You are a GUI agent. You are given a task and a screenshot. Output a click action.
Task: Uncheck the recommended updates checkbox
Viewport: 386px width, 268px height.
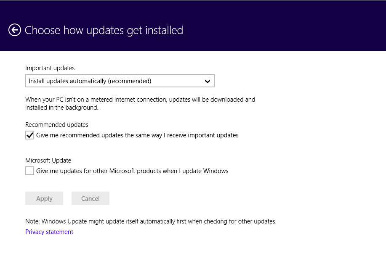point(29,135)
